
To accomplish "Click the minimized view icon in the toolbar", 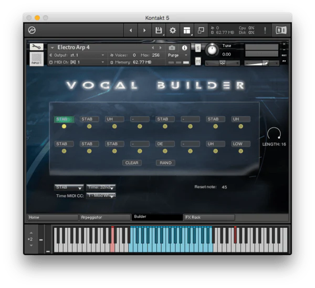I will (x=201, y=30).
